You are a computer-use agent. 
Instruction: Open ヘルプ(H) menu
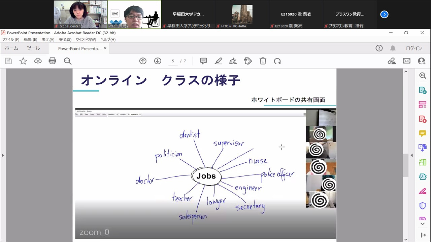pyautogui.click(x=108, y=40)
